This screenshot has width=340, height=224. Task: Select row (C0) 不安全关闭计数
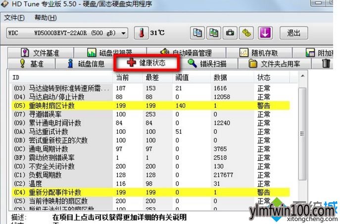(x=150, y=166)
